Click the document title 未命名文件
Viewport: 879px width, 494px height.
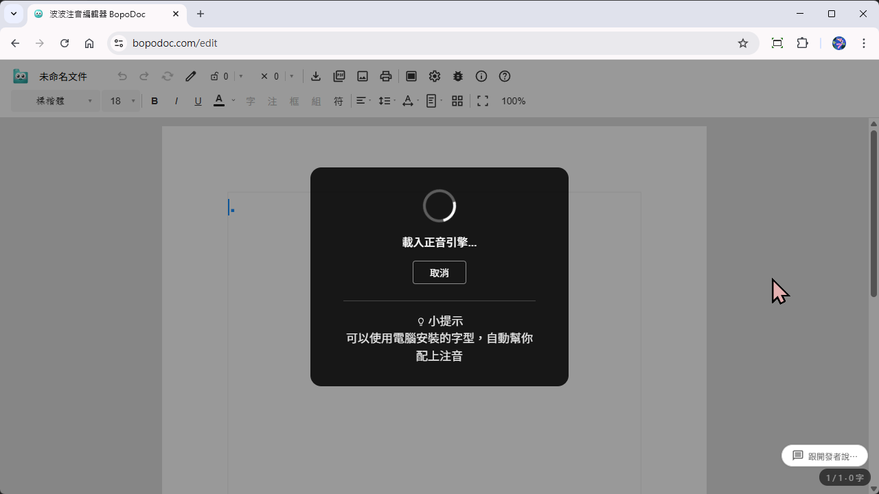click(x=63, y=76)
